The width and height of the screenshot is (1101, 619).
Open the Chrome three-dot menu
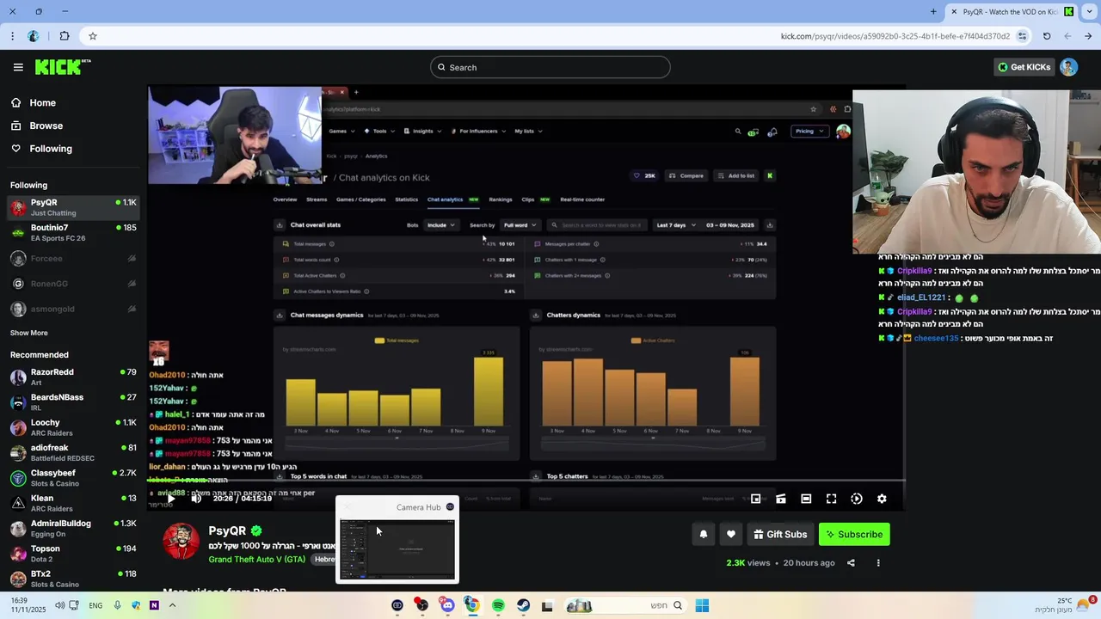tap(12, 36)
